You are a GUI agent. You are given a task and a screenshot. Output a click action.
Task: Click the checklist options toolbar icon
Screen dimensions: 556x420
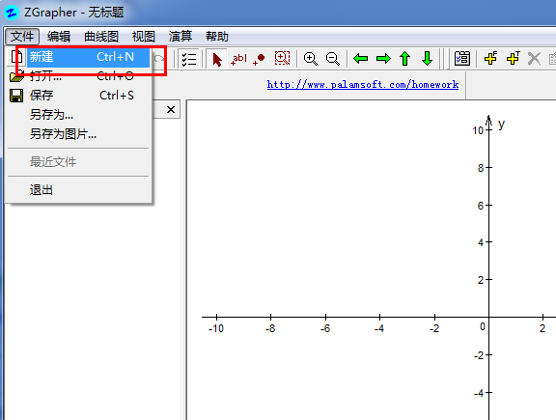(188, 59)
